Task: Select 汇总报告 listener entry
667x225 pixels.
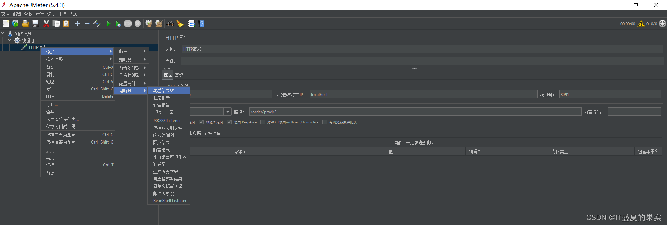Action: pyautogui.click(x=169, y=98)
